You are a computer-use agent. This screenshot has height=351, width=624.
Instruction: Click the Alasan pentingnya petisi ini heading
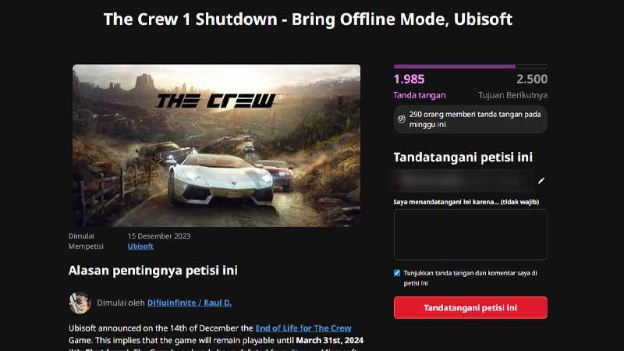click(153, 271)
